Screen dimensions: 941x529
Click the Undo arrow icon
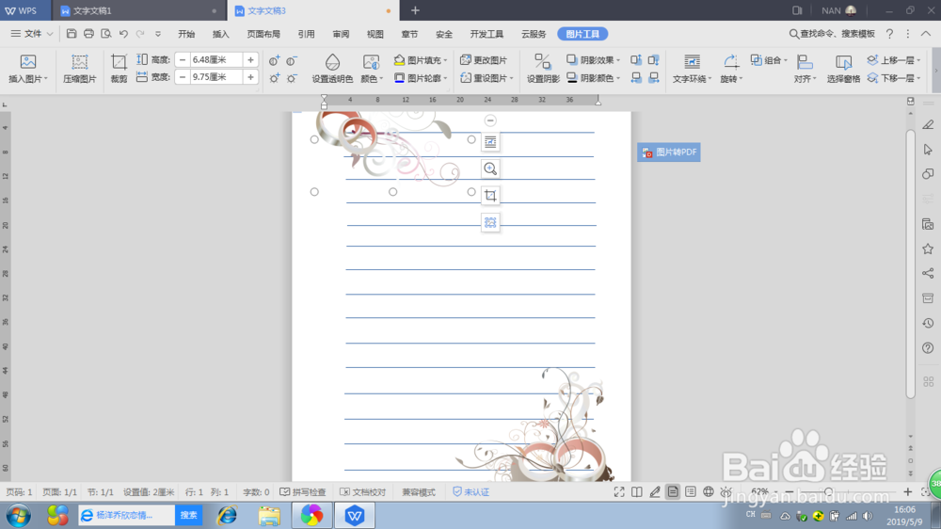tap(123, 34)
